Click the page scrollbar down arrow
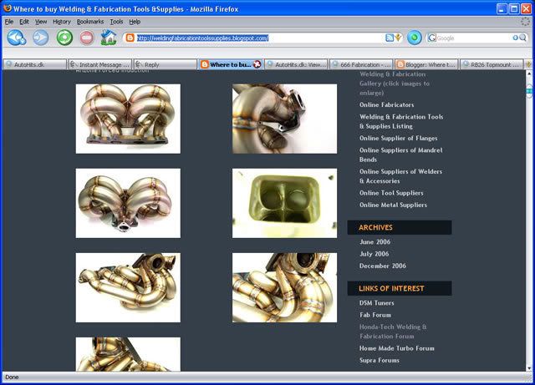The height and width of the screenshot is (385, 535). [529, 368]
